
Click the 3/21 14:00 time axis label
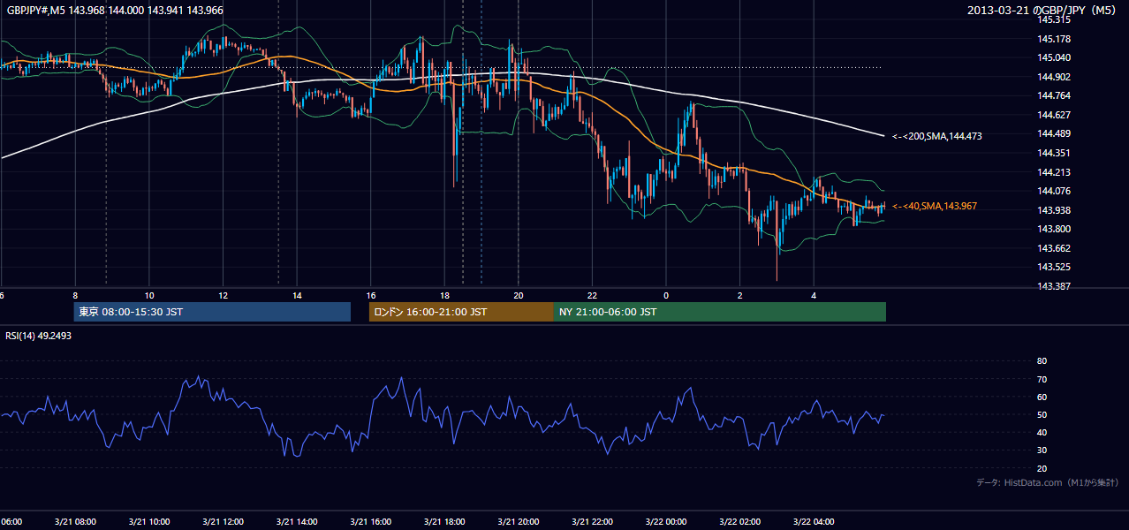coord(296,521)
